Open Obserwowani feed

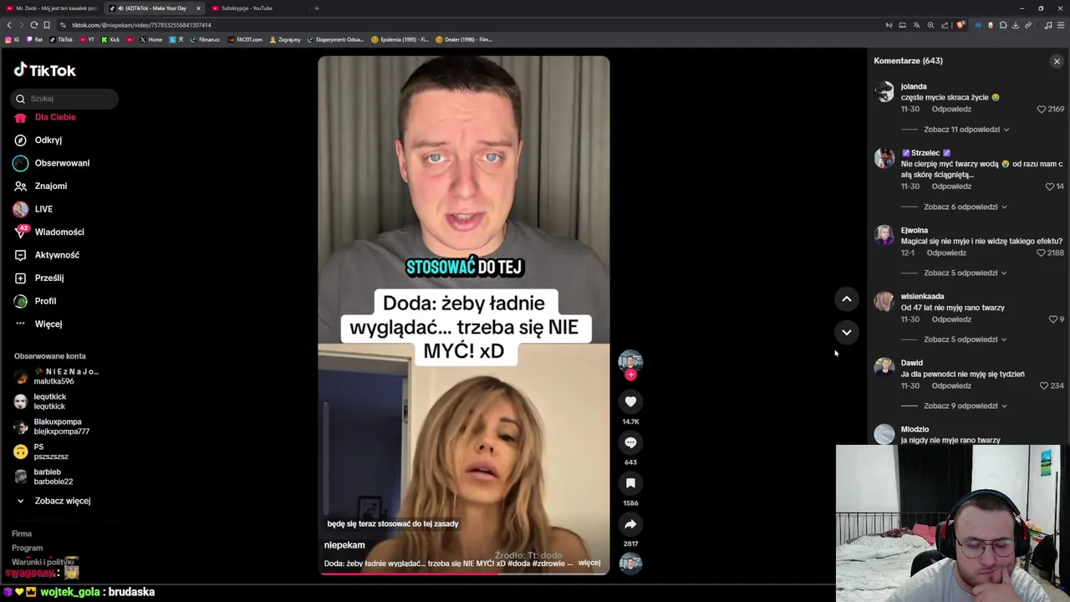tap(52, 163)
